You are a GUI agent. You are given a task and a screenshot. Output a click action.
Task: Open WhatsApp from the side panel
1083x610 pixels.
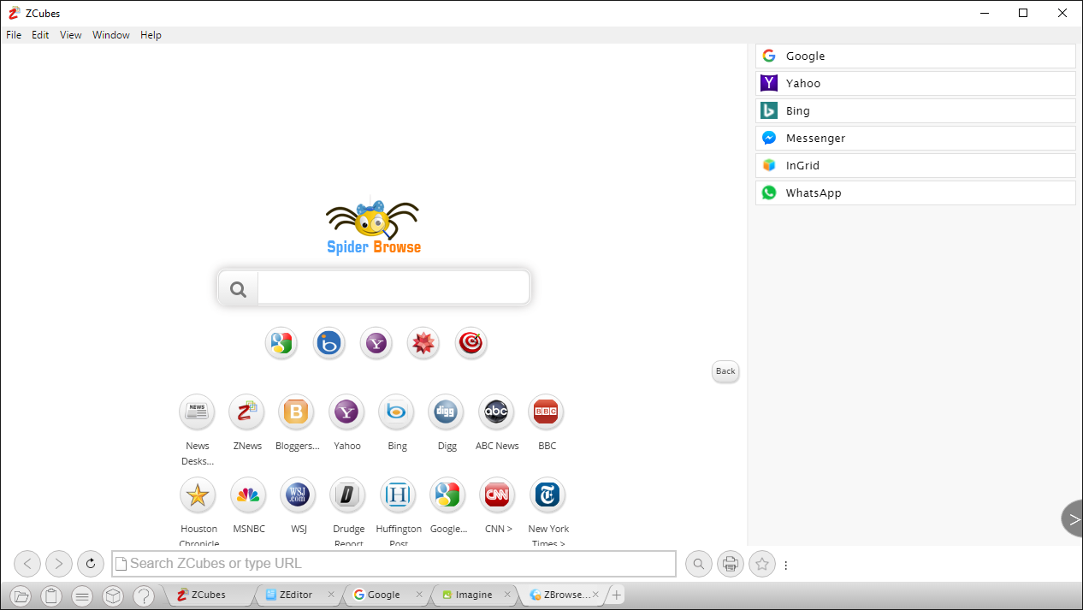[915, 192]
